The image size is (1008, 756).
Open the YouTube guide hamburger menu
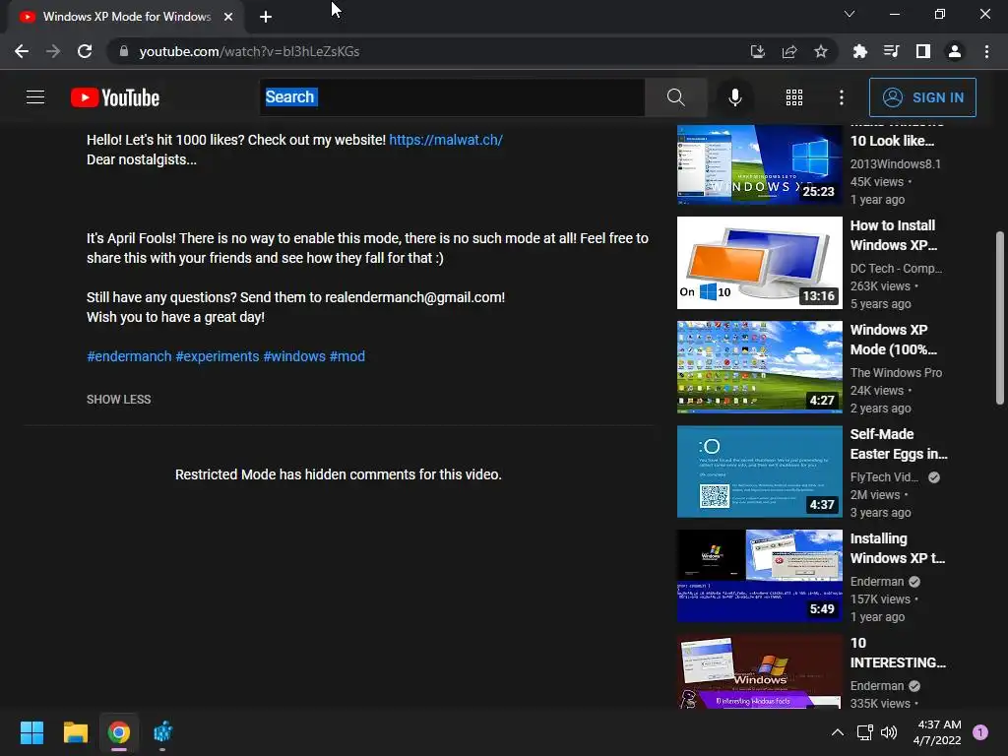(x=35, y=97)
